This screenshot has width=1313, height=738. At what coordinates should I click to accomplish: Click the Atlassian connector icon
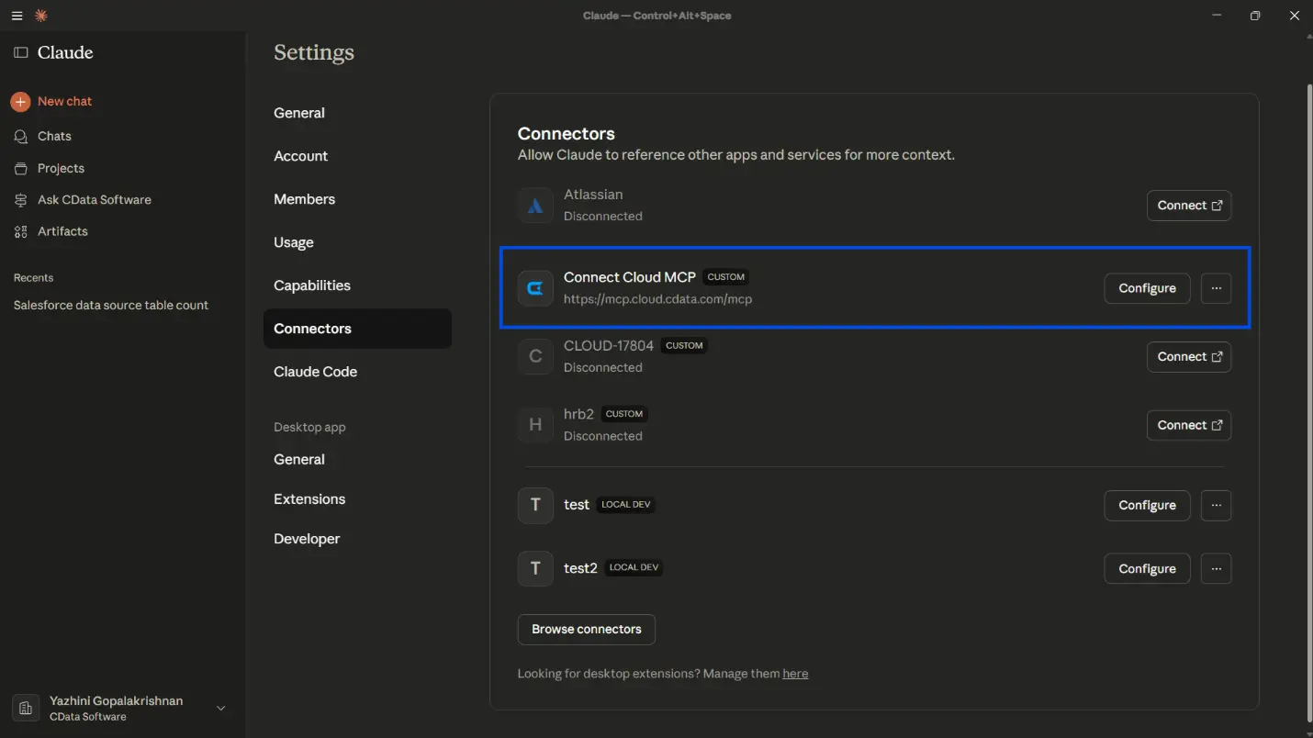[x=535, y=205]
